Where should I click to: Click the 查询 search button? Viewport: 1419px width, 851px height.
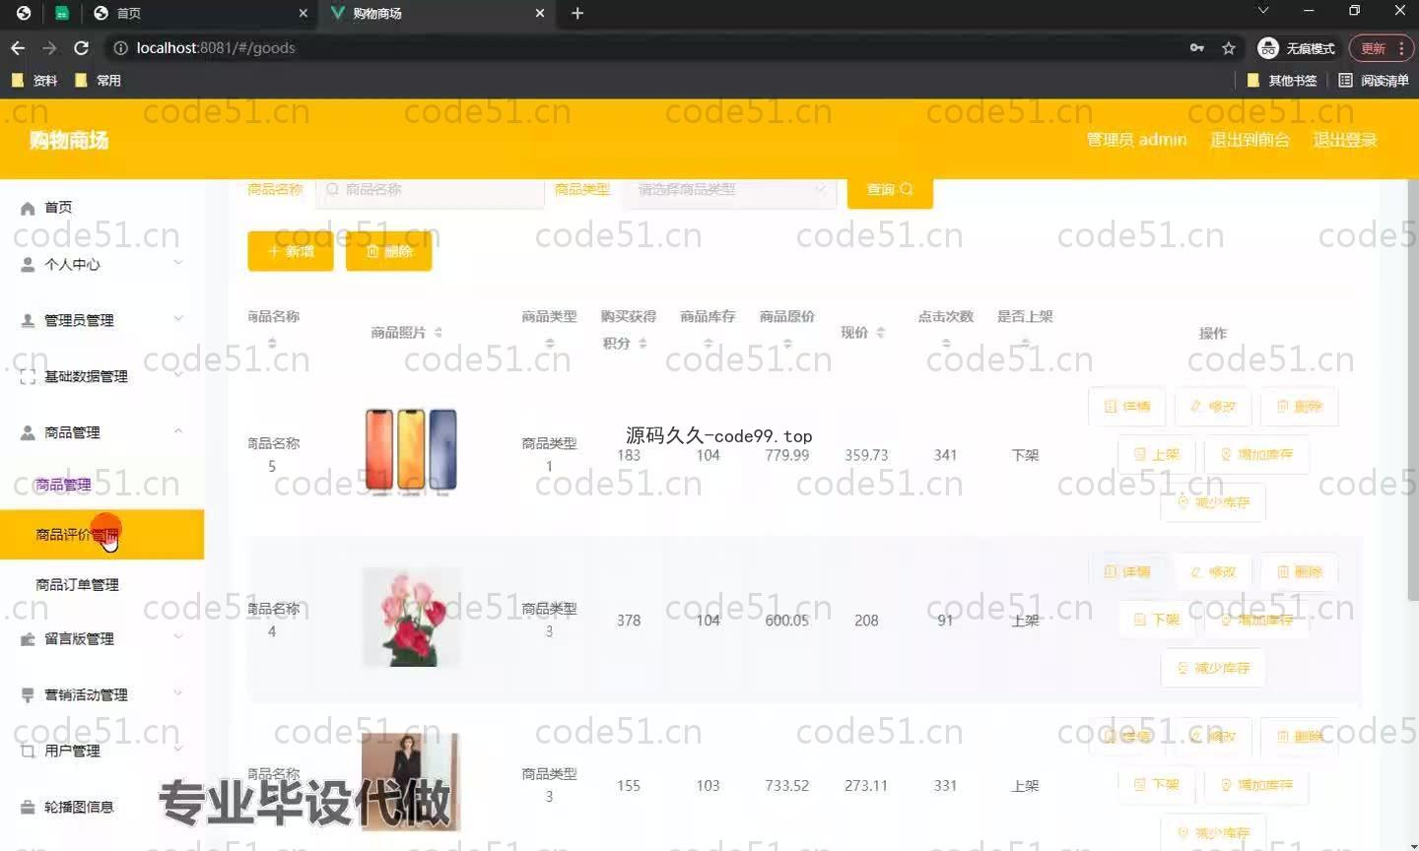click(890, 190)
